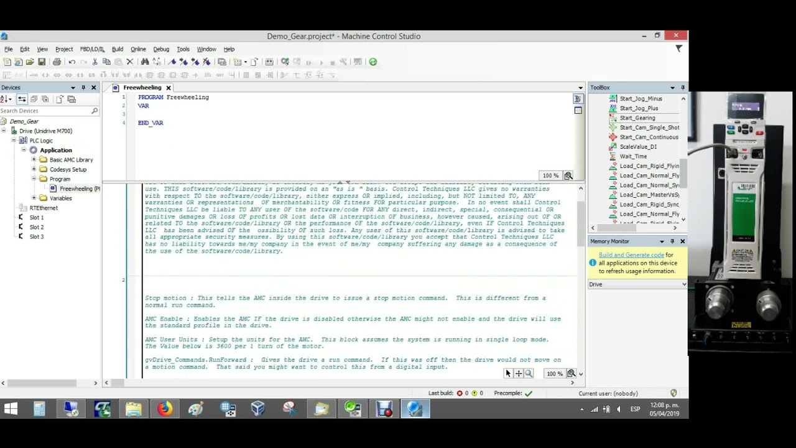Open the Drive dropdown in Memory Monitor

pos(683,284)
